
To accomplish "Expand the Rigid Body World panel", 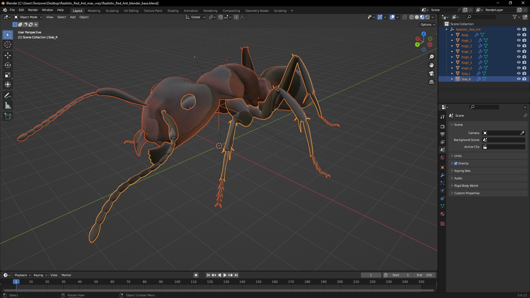I will point(488,186).
